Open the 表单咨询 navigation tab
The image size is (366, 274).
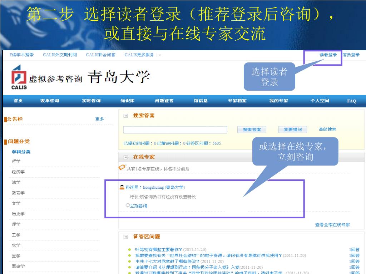tap(49, 101)
